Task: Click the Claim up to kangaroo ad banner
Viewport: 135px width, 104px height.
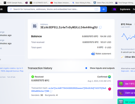Action: tap(126, 93)
